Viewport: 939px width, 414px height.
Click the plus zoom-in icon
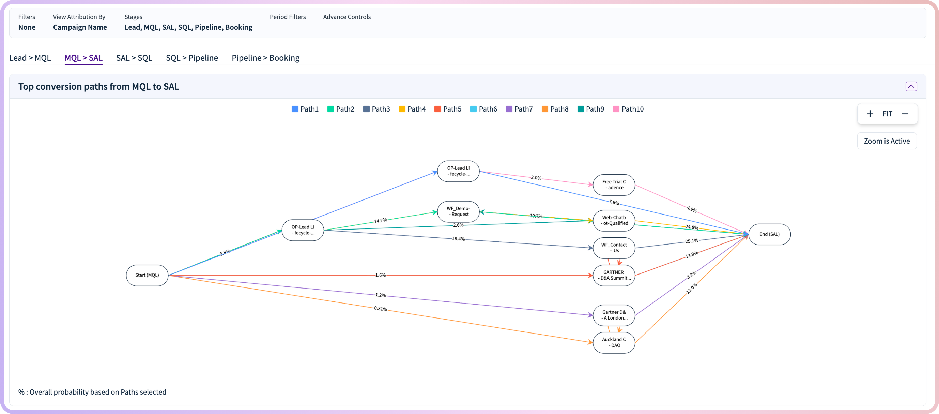coord(870,114)
